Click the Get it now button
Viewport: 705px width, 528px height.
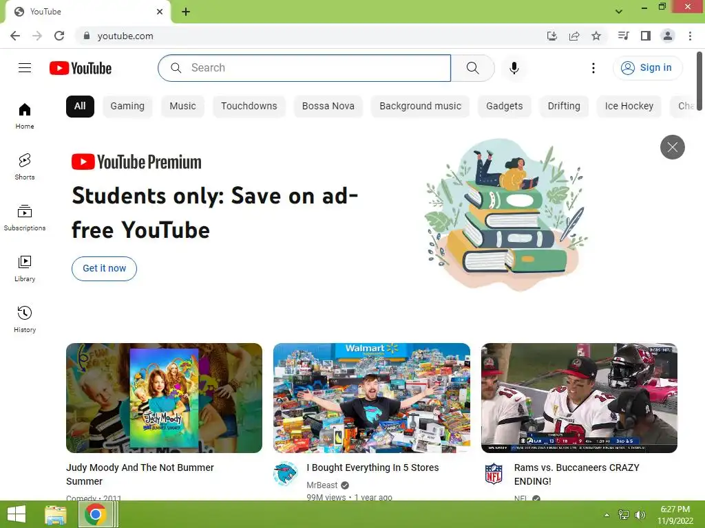coord(105,269)
